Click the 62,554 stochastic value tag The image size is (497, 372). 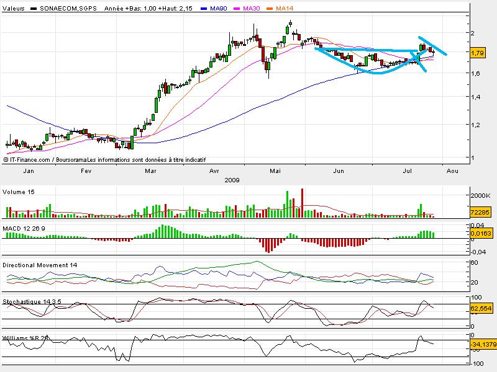480,308
